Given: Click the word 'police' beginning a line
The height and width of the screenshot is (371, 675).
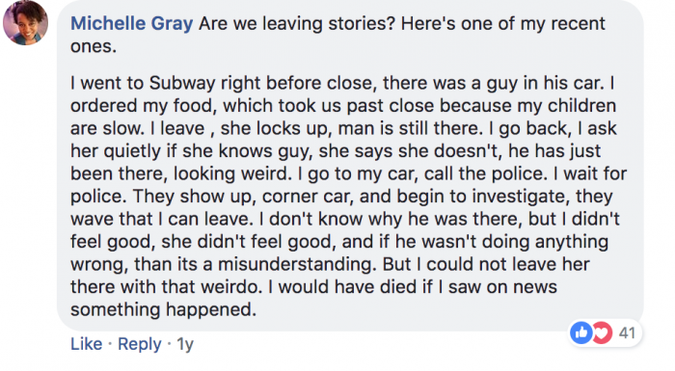Looking at the screenshot, I should tap(96, 197).
